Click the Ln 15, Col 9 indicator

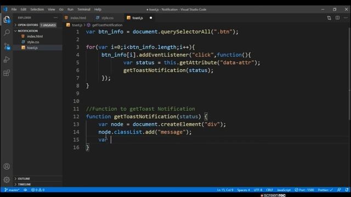tap(225, 190)
